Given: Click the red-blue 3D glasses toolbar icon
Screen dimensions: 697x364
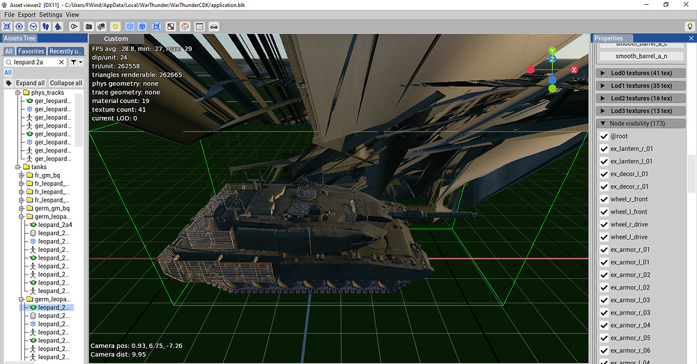Looking at the screenshot, I should click(214, 26).
